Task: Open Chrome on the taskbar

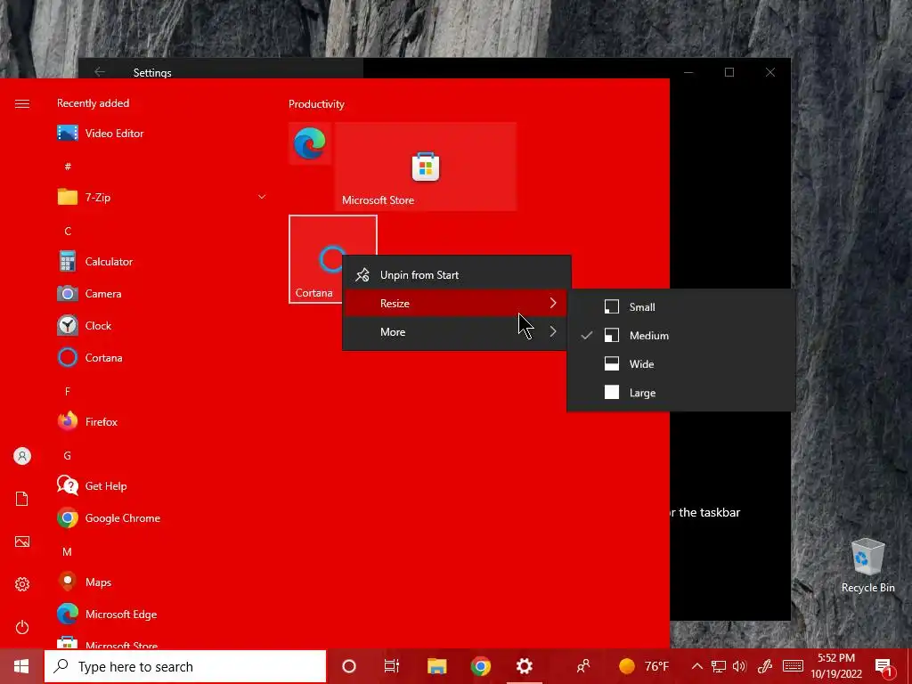Action: coord(480,666)
